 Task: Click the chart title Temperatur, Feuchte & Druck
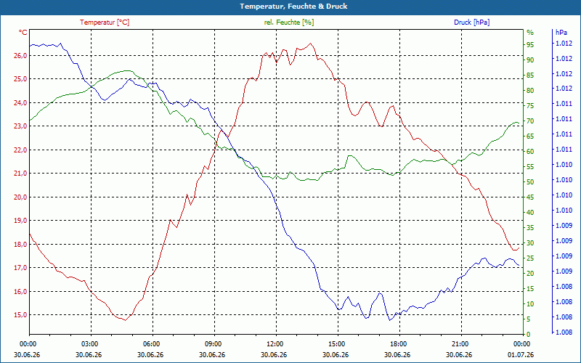293,7
